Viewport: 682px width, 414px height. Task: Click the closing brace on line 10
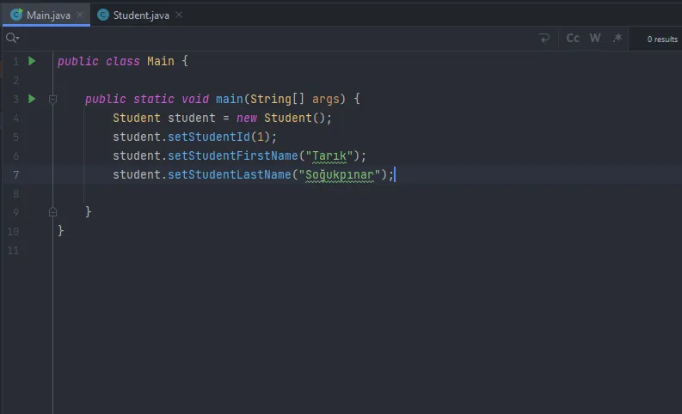(61, 231)
